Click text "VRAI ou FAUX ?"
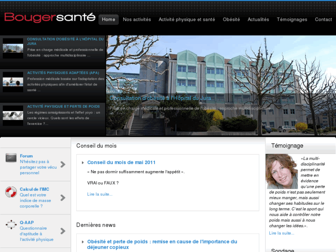336x252 pixels. (x=103, y=183)
